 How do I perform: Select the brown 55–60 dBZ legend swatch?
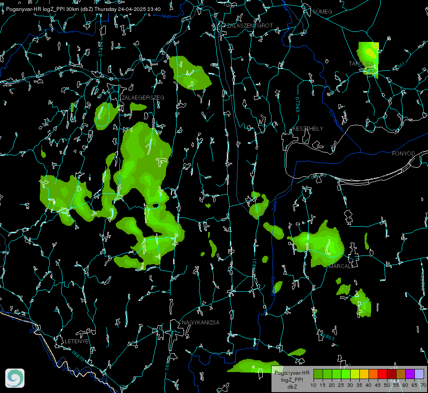click(x=401, y=374)
